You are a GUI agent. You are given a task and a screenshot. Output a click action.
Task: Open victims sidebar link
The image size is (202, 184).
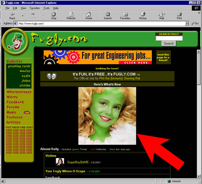[25, 86]
